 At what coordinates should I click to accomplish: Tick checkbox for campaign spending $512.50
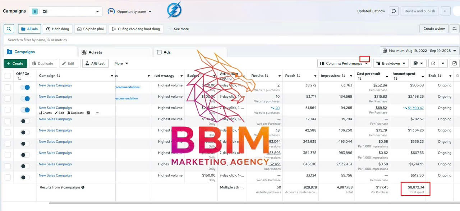(x=8, y=177)
